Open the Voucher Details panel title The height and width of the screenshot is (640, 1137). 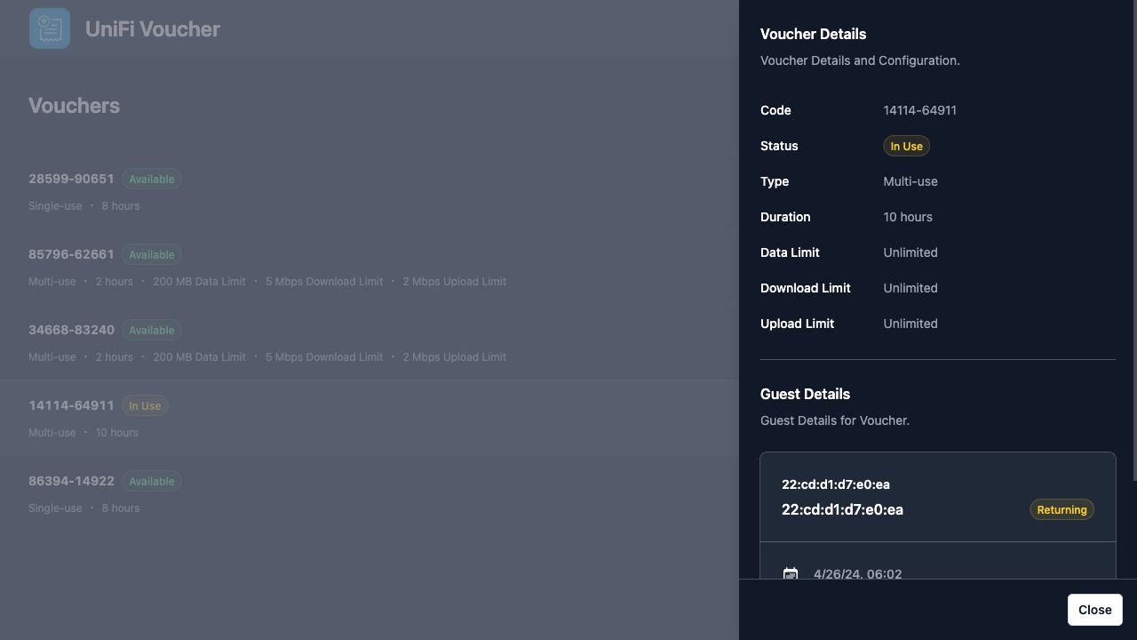(x=813, y=34)
